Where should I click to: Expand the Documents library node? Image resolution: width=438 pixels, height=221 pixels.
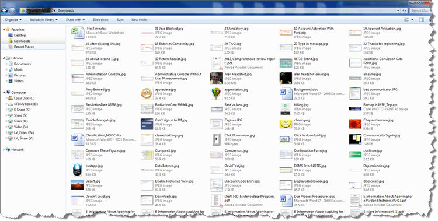click(6, 64)
